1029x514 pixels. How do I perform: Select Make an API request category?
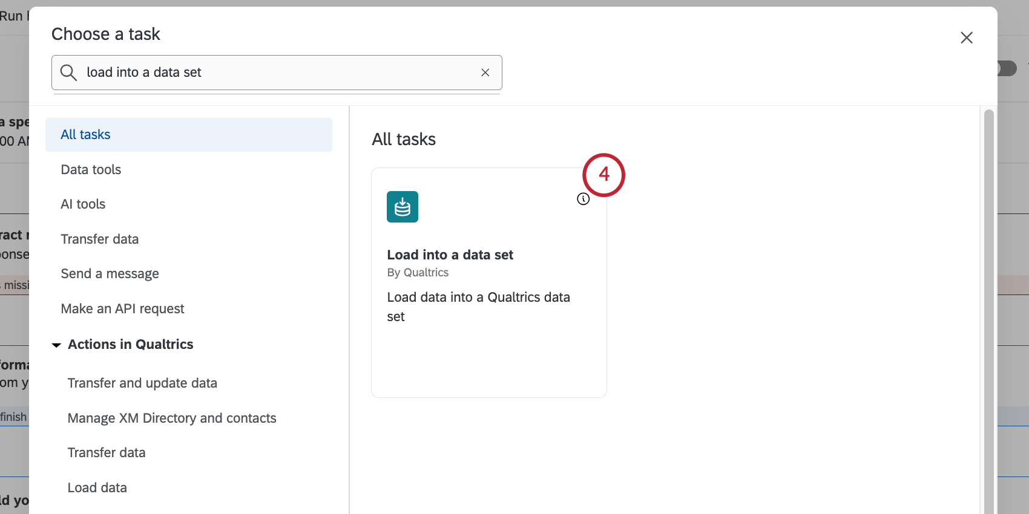tap(122, 309)
